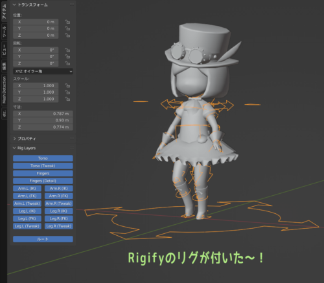Lock the Location X axis
The width and height of the screenshot is (324, 283).
coord(67,22)
